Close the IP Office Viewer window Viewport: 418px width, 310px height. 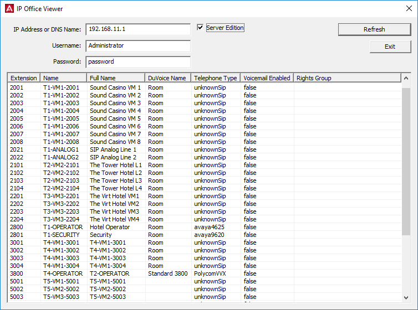tap(409, 8)
